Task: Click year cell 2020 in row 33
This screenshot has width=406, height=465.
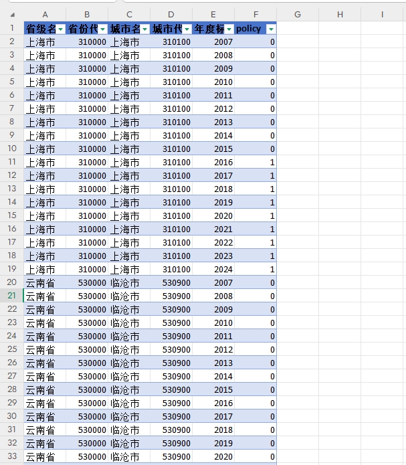Action: pos(213,456)
